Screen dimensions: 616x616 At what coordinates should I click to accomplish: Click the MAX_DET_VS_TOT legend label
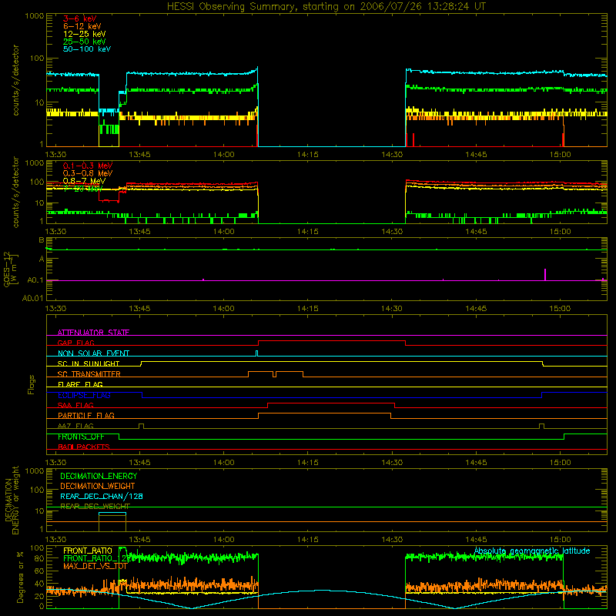(x=95, y=566)
